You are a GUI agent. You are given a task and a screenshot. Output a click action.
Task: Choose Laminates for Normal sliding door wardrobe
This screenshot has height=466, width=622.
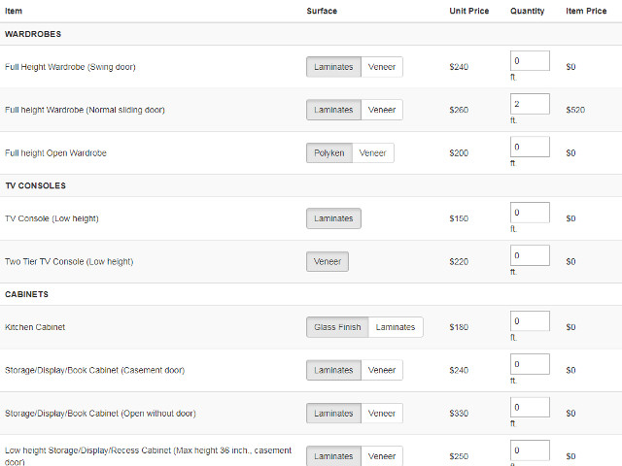pos(333,110)
